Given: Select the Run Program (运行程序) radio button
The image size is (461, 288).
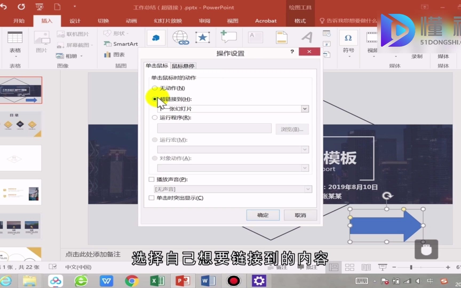Looking at the screenshot, I should tap(154, 117).
